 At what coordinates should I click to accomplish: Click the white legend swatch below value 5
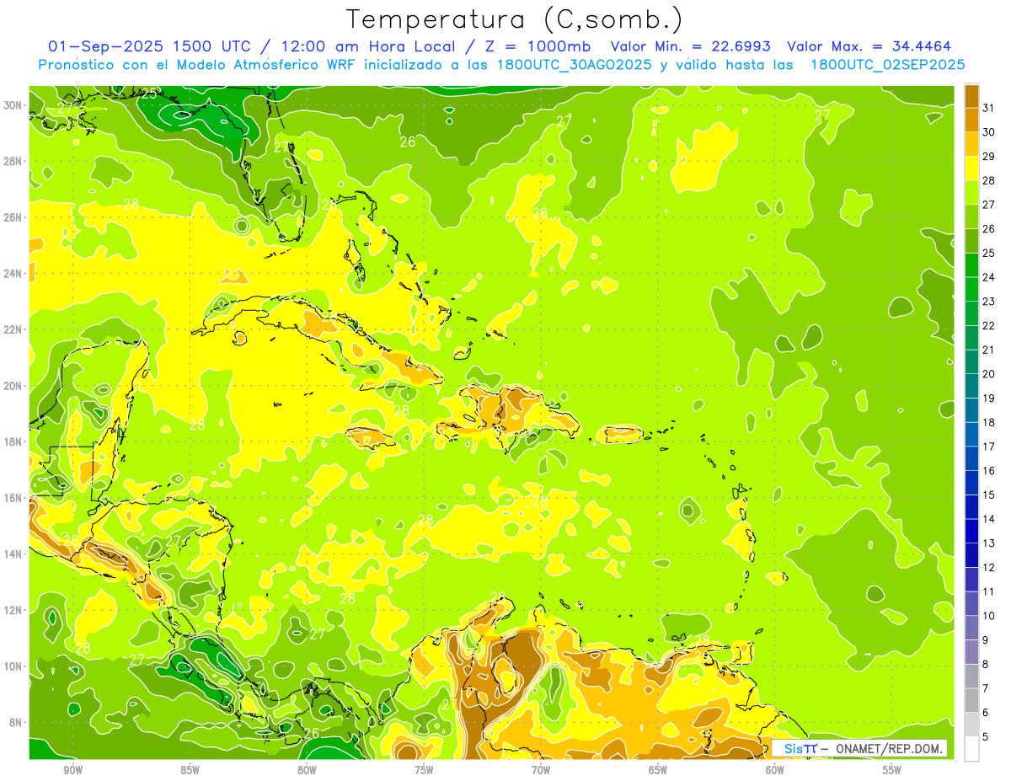click(x=971, y=749)
